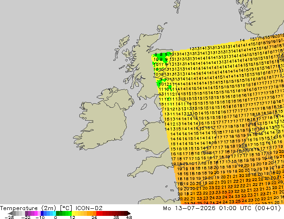Click the '[°C]' unit label

tap(66, 208)
